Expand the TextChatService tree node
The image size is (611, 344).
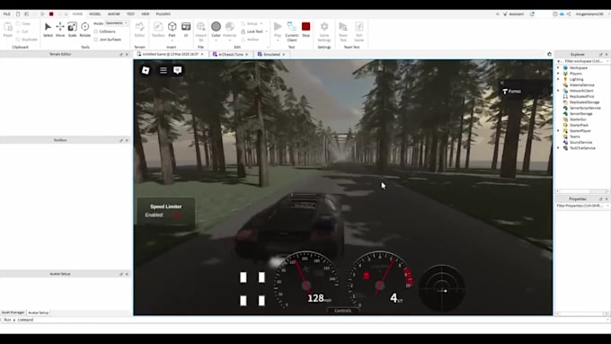coord(558,148)
